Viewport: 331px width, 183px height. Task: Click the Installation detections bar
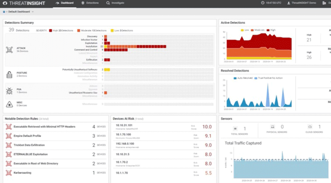coord(135,47)
